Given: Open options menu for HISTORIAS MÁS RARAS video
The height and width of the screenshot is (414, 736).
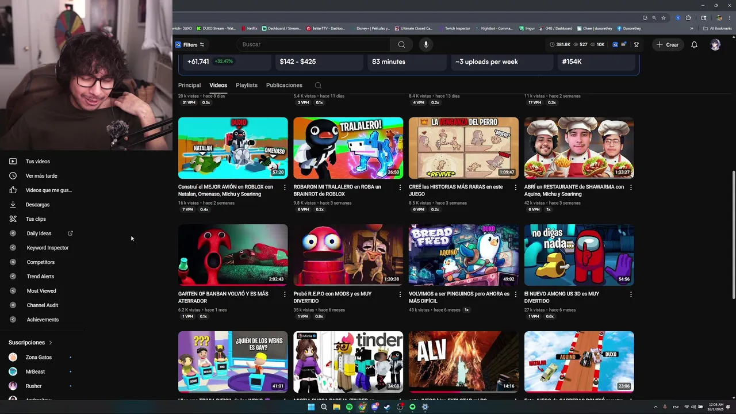Looking at the screenshot, I should click(x=515, y=187).
